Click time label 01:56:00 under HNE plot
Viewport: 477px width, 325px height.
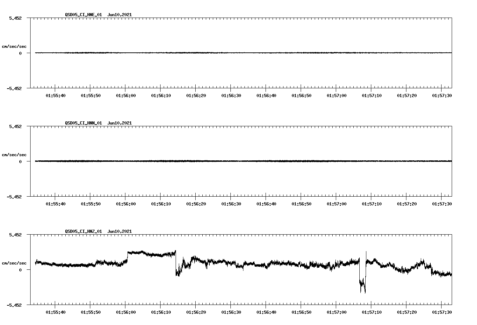click(x=126, y=96)
